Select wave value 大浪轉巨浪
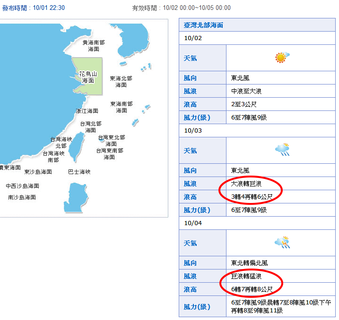The image size is (339, 320). (x=246, y=184)
